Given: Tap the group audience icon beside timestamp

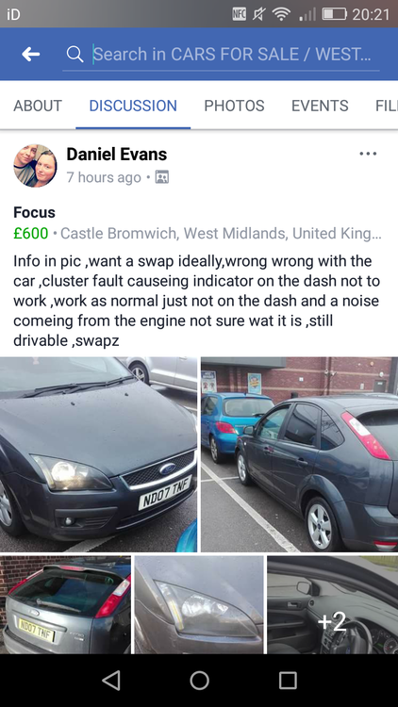Looking at the screenshot, I should [161, 177].
